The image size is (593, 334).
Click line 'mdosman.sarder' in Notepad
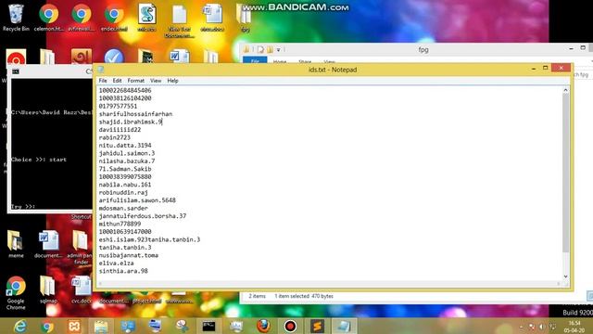pyautogui.click(x=123, y=208)
